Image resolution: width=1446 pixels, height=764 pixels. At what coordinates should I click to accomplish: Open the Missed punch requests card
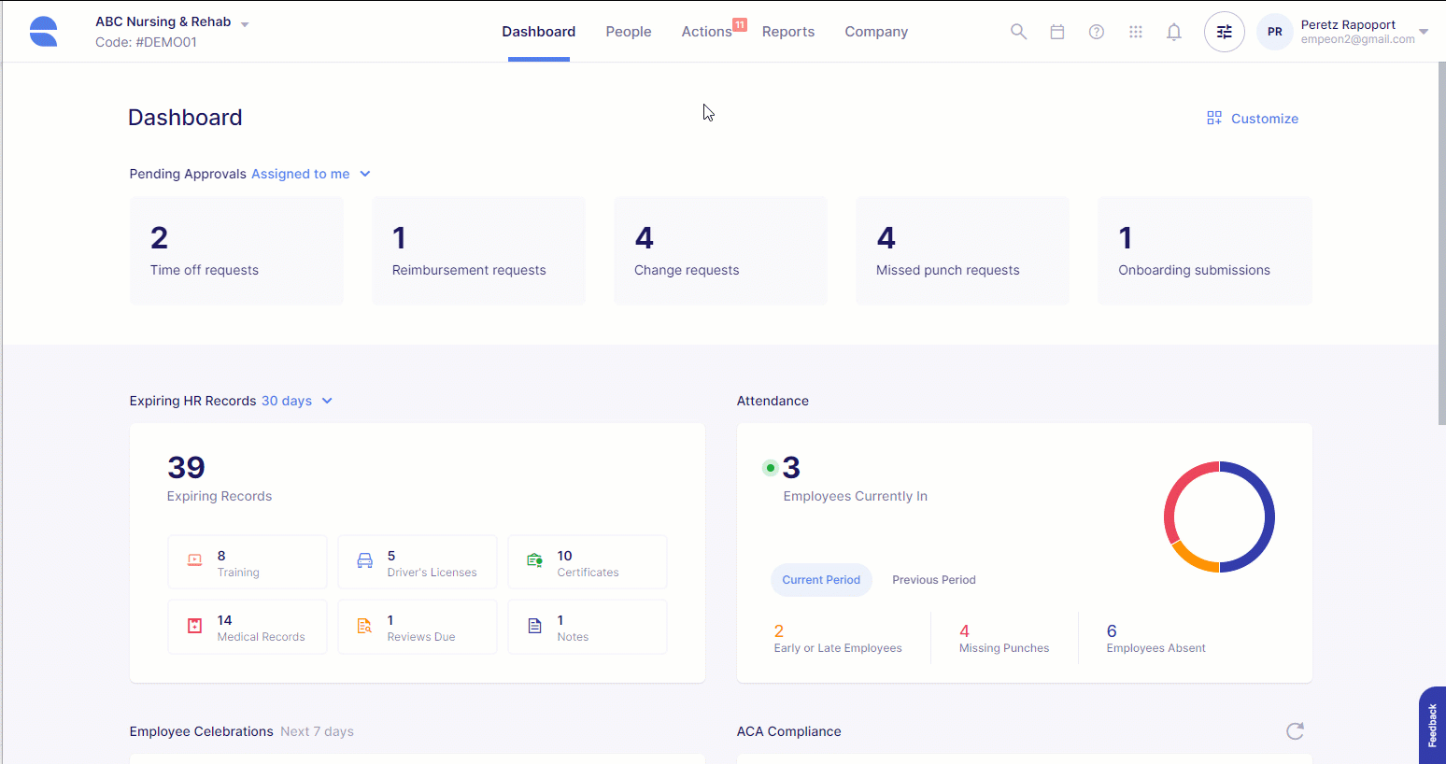coord(962,250)
